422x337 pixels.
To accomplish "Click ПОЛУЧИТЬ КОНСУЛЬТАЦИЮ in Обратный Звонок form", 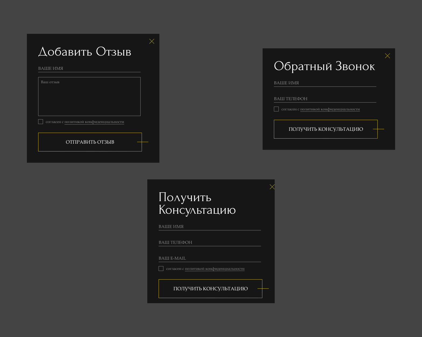I will click(326, 129).
